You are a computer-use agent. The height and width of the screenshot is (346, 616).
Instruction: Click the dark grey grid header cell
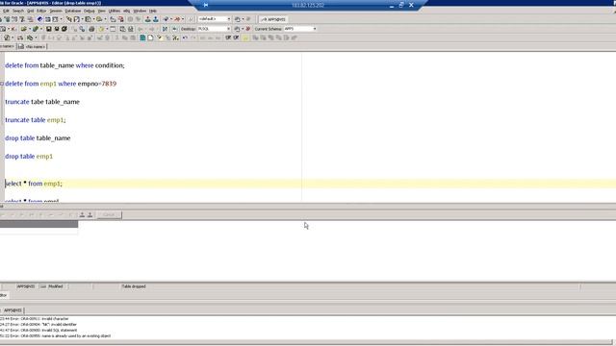tap(38, 224)
